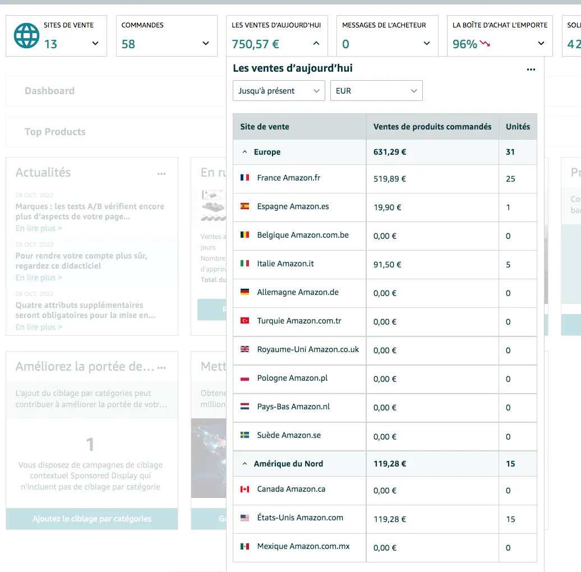Read more on the A/B tests news
Image resolution: width=581 pixels, height=572 pixels.
[39, 228]
